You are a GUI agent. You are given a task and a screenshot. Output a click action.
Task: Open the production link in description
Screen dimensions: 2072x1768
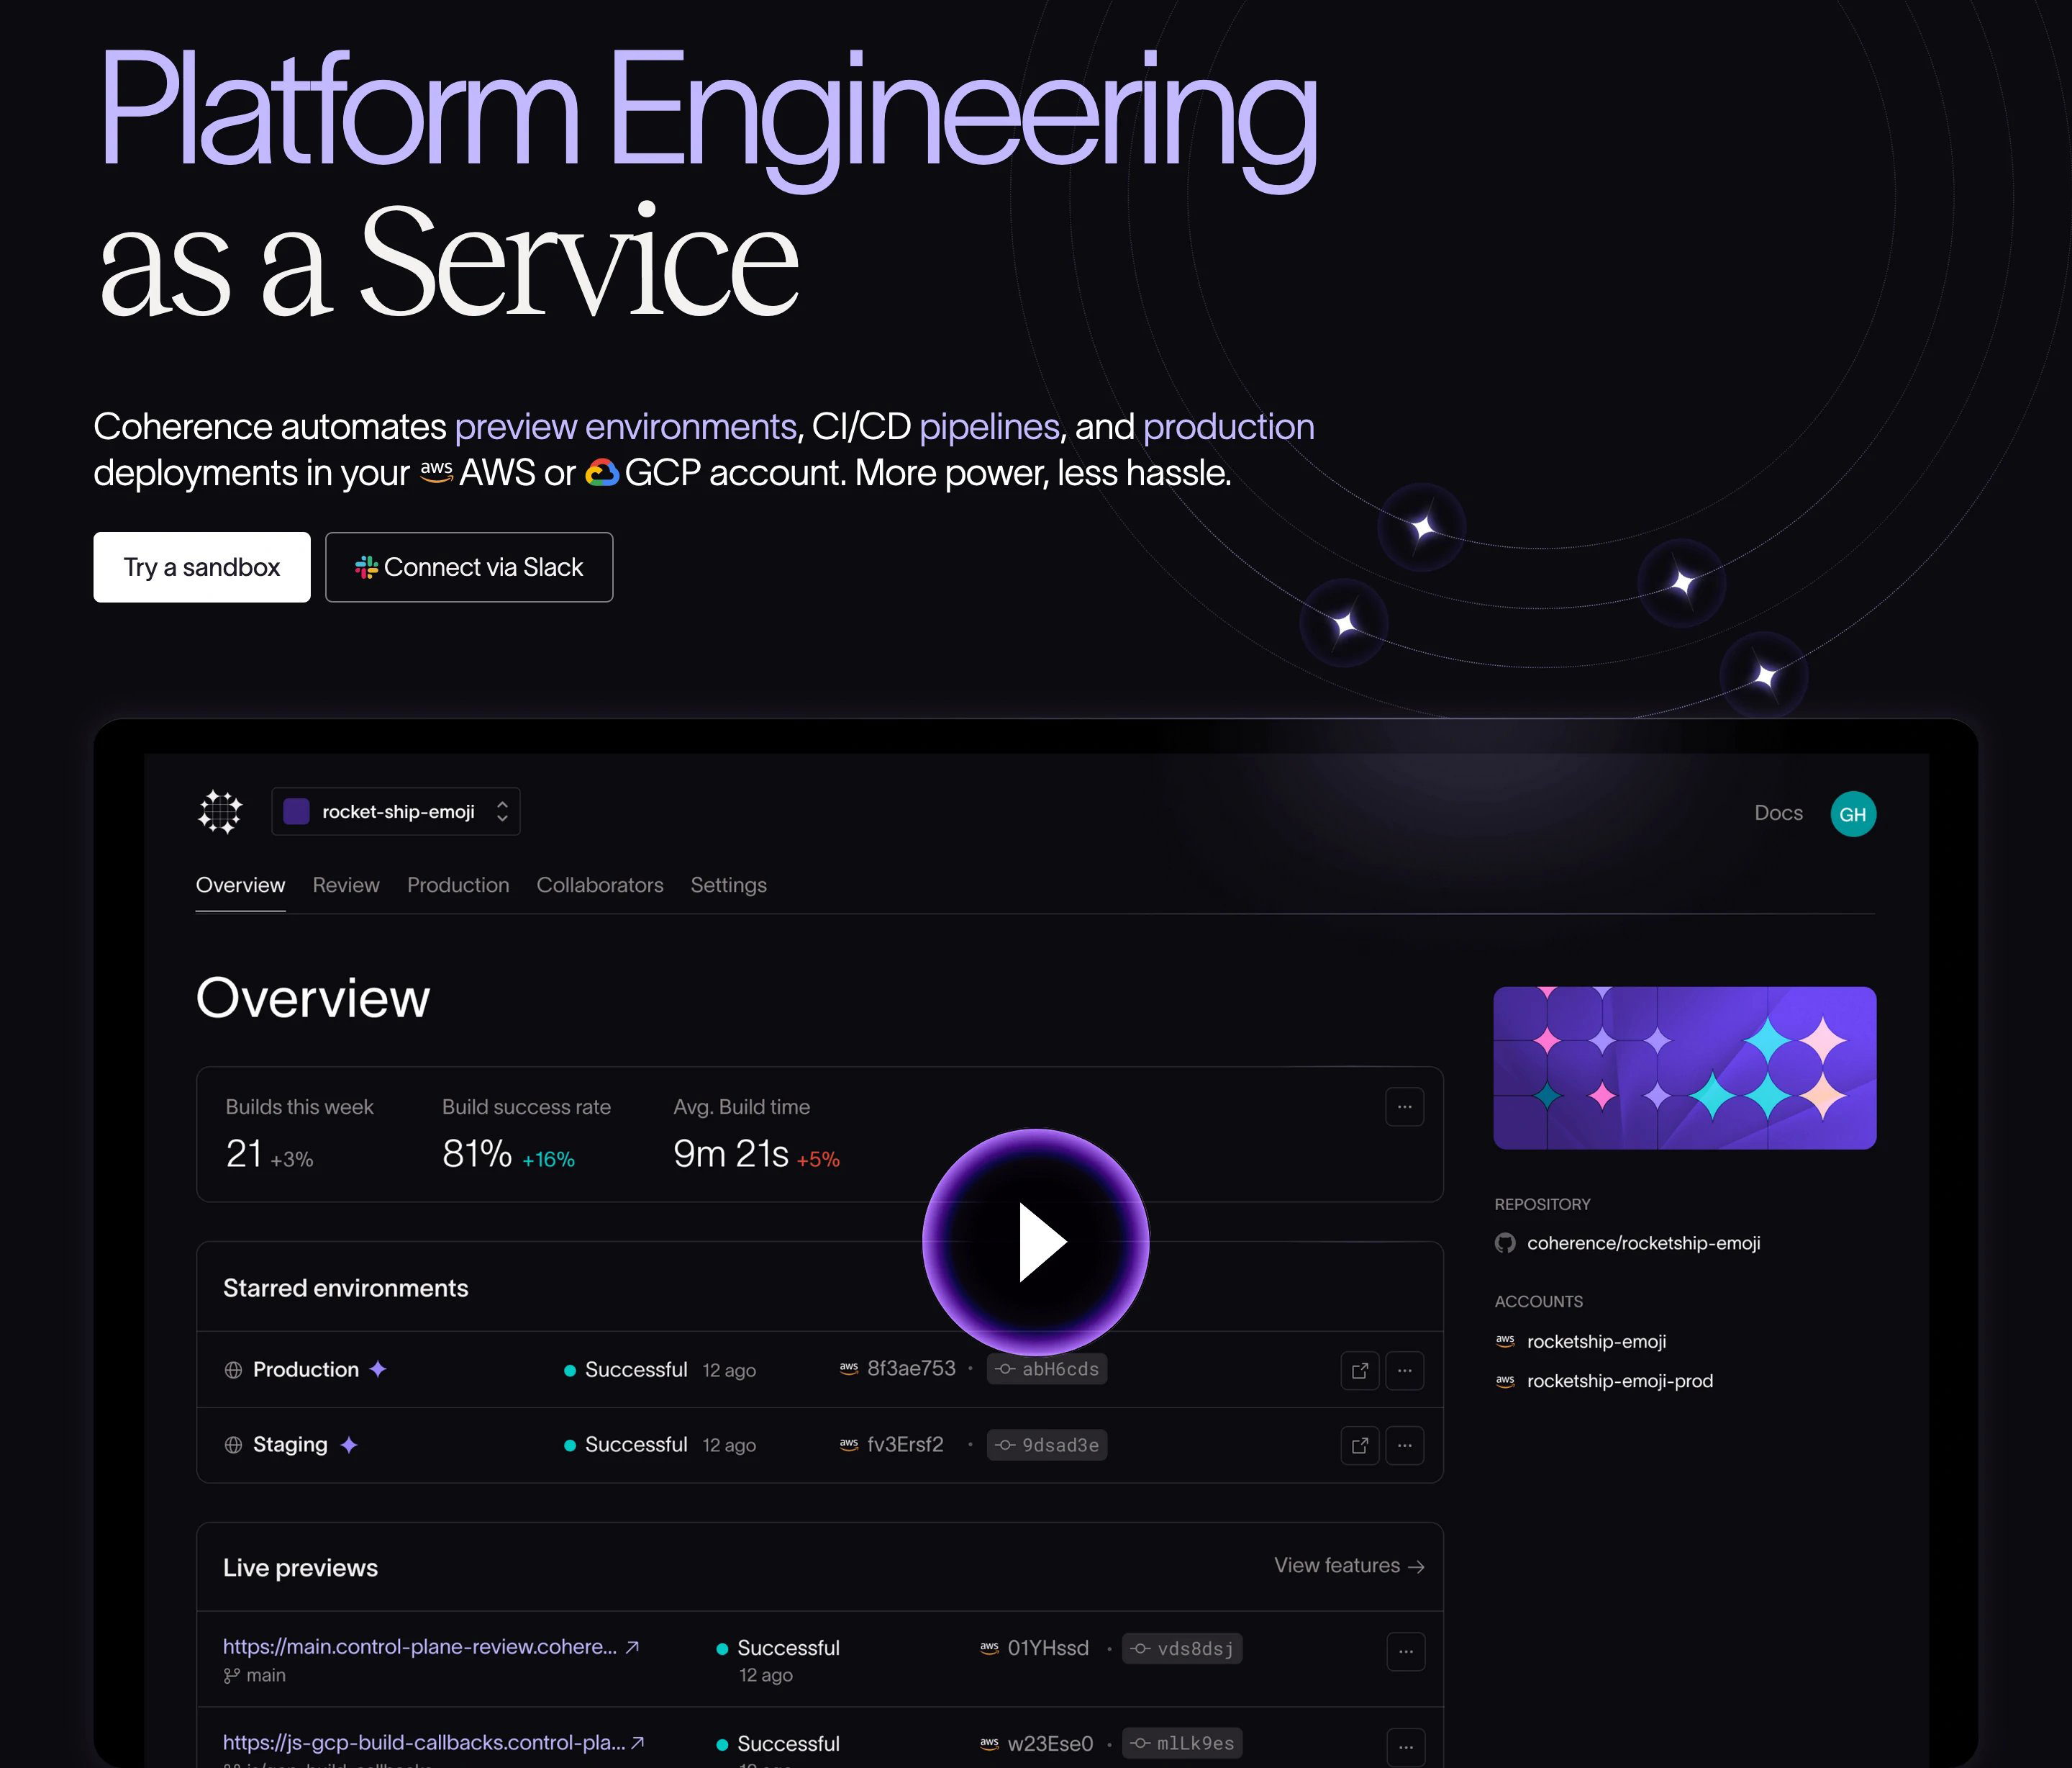(x=1228, y=426)
